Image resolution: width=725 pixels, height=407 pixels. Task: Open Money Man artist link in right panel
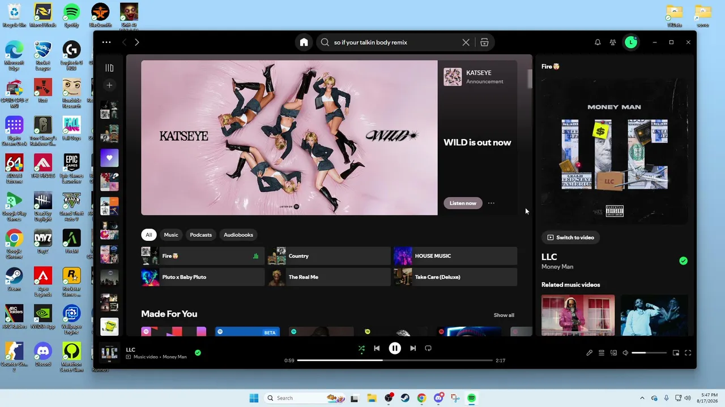click(x=557, y=267)
